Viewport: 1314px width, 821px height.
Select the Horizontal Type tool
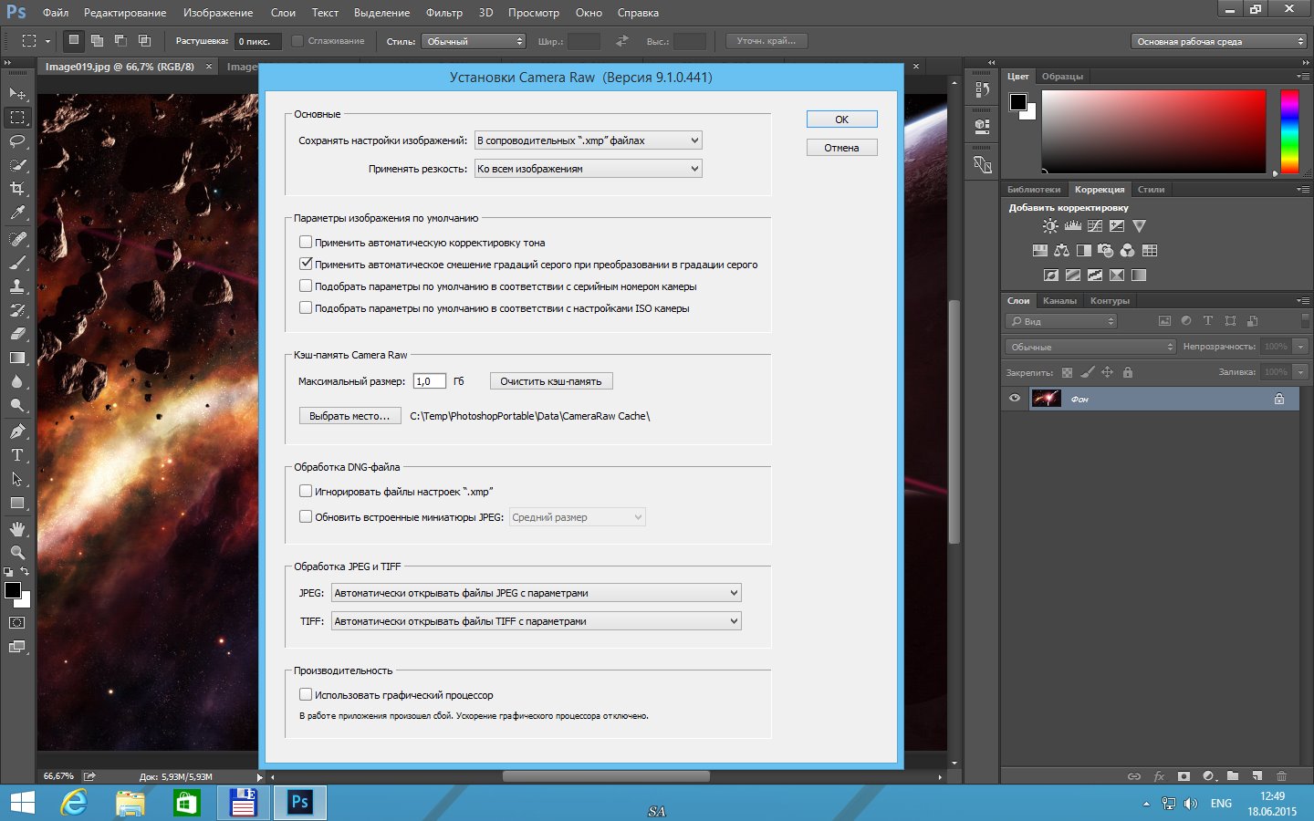pos(17,455)
